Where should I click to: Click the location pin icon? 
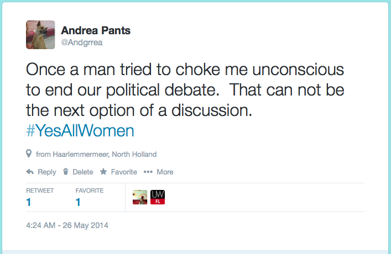[29, 154]
